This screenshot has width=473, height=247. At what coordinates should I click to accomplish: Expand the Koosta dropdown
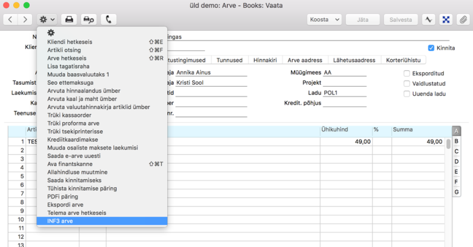[x=324, y=19]
